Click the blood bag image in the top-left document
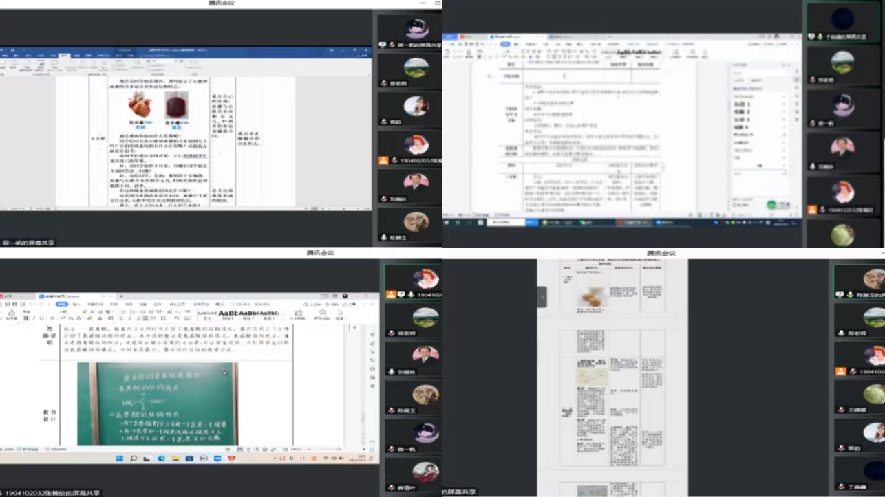Image resolution: width=885 pixels, height=497 pixels. (176, 106)
